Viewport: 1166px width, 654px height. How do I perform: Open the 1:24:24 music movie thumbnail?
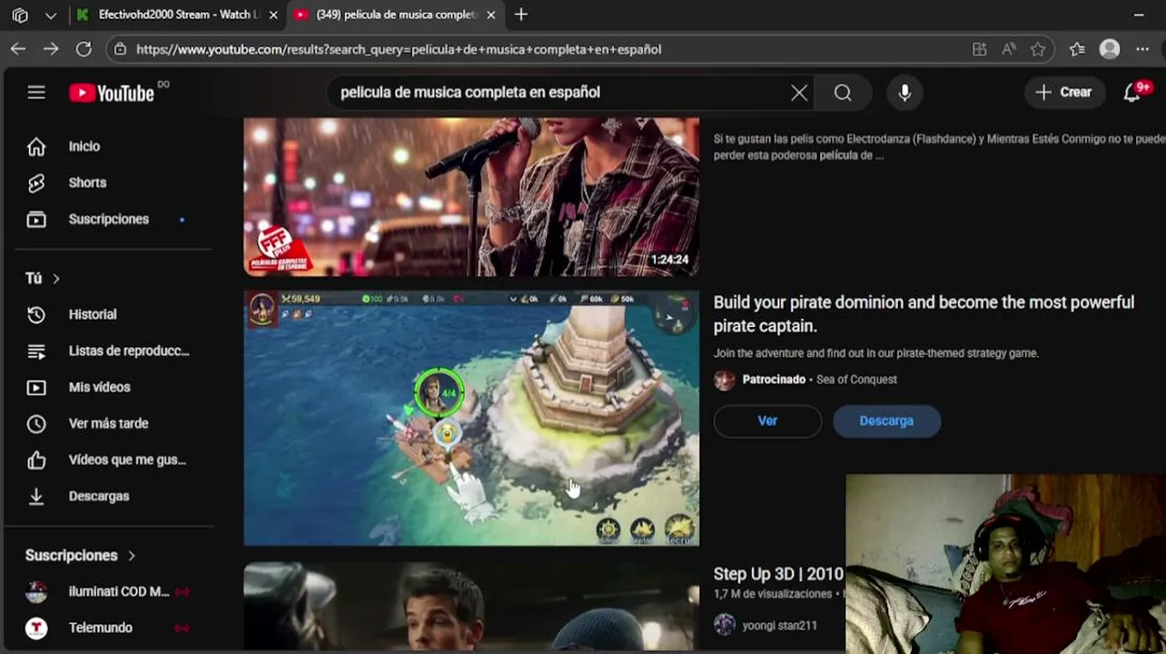pos(471,196)
